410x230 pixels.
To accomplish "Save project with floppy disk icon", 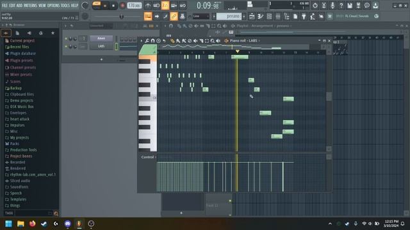I will click(x=350, y=5).
